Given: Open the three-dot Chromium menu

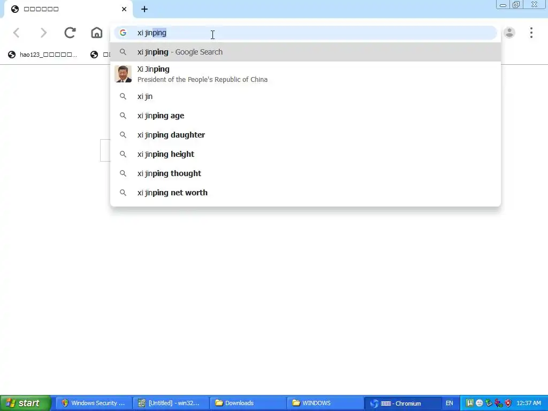Looking at the screenshot, I should (x=531, y=33).
